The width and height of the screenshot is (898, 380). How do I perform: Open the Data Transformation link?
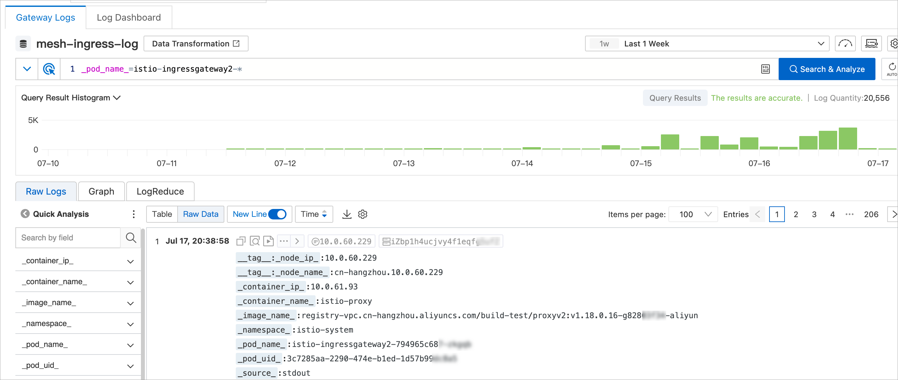click(x=196, y=43)
